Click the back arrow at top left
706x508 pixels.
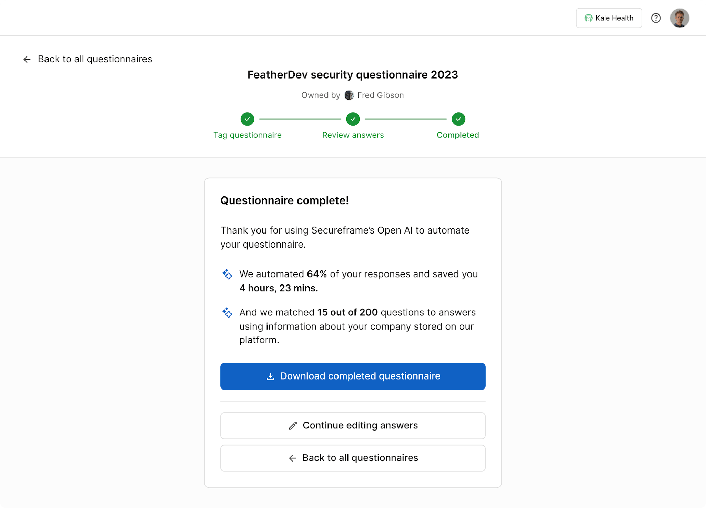pos(27,59)
